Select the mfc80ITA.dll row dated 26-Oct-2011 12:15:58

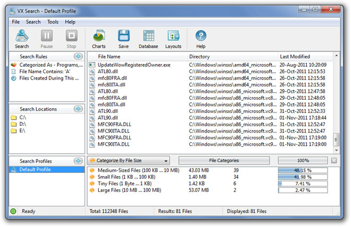click(x=210, y=85)
